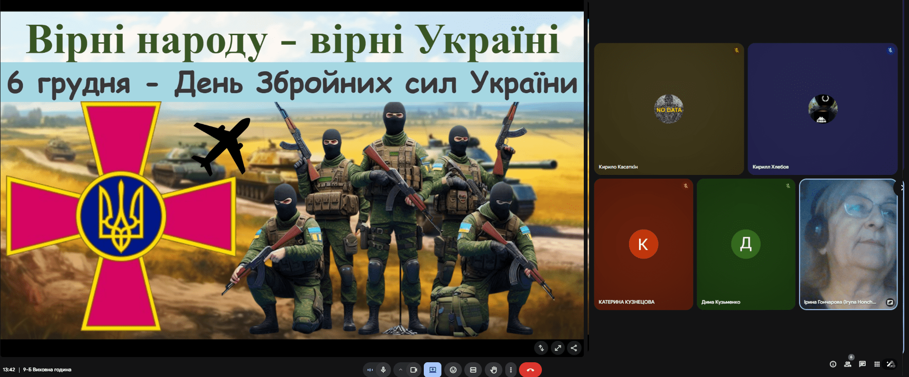Screen dimensions: 909x377
Task: Open meeting details info icon
Action: tap(833, 364)
